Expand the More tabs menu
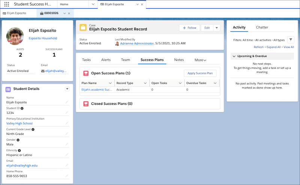 [x=200, y=60]
